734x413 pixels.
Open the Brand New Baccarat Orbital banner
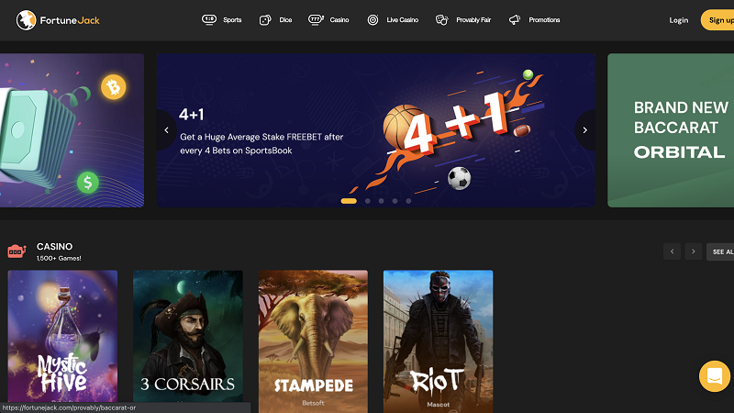[671, 130]
